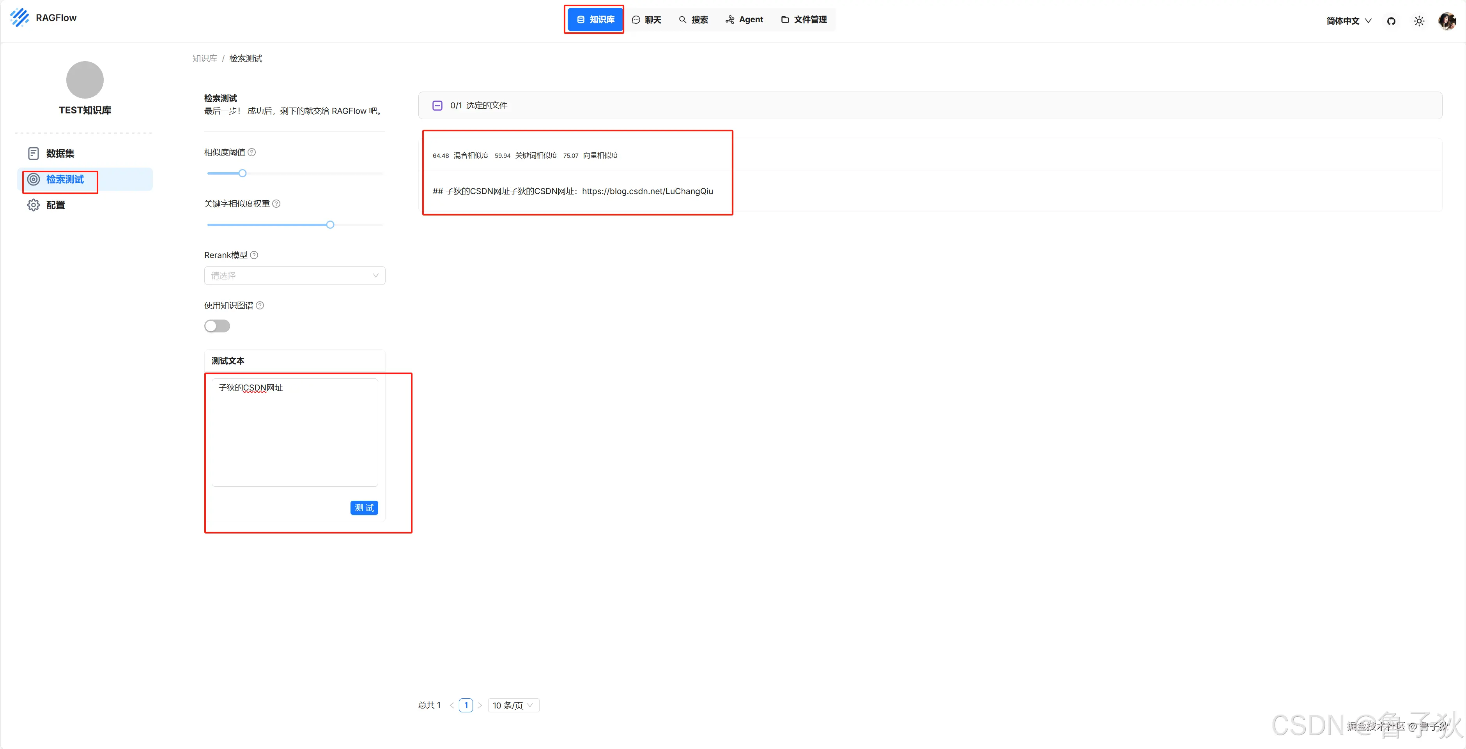The width and height of the screenshot is (1466, 749).
Task: Click the help icon beside 相似度阈值
Action: (252, 152)
